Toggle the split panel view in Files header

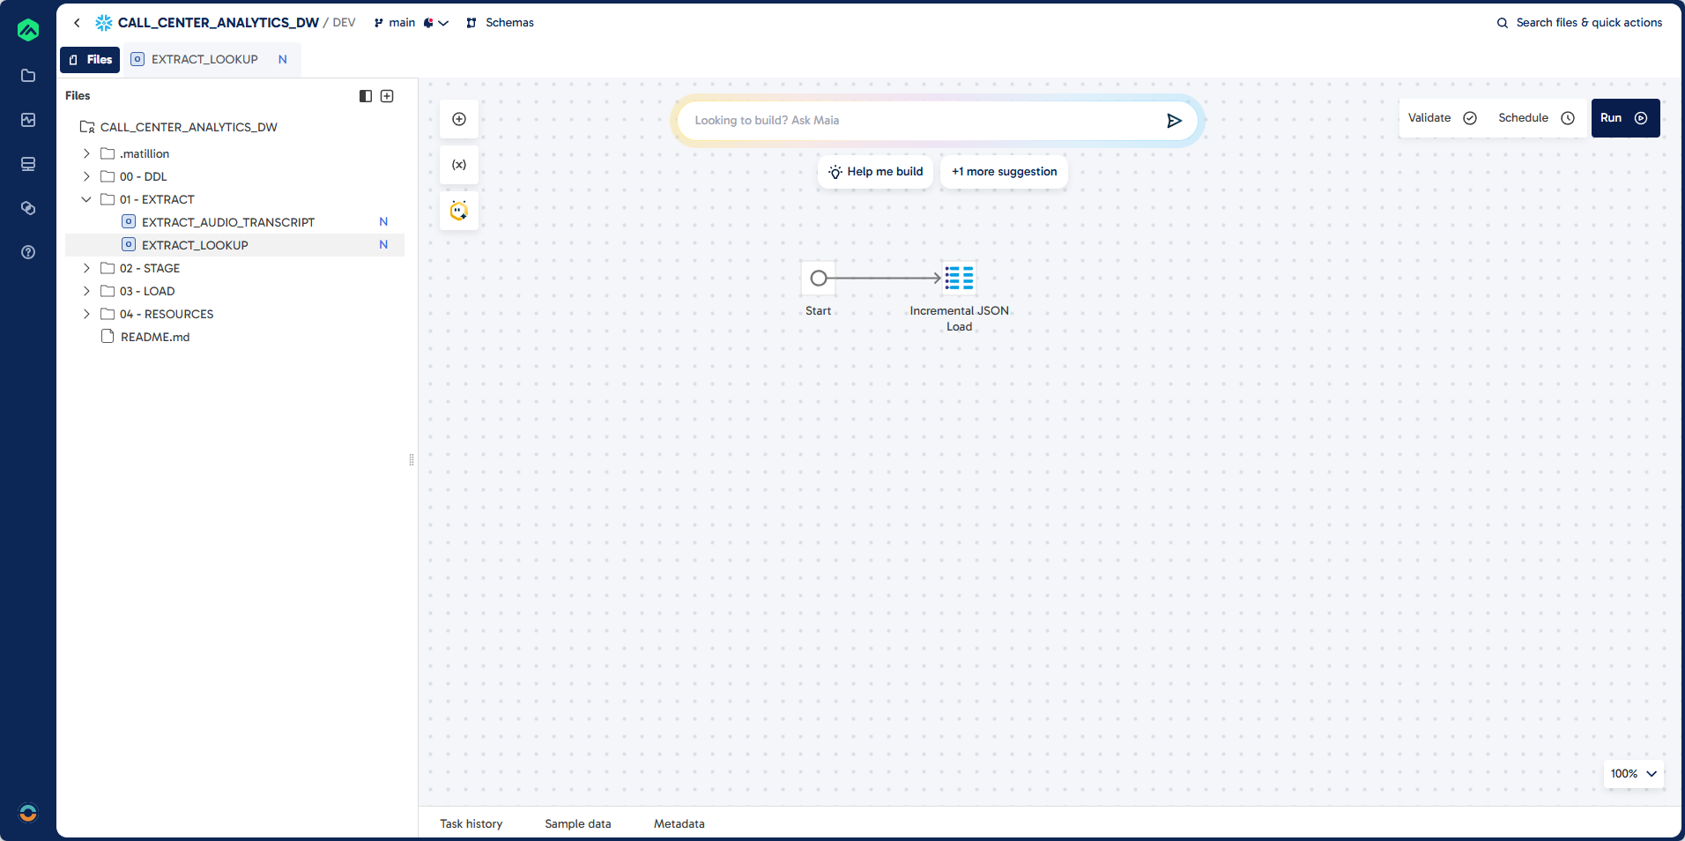pyautogui.click(x=365, y=95)
